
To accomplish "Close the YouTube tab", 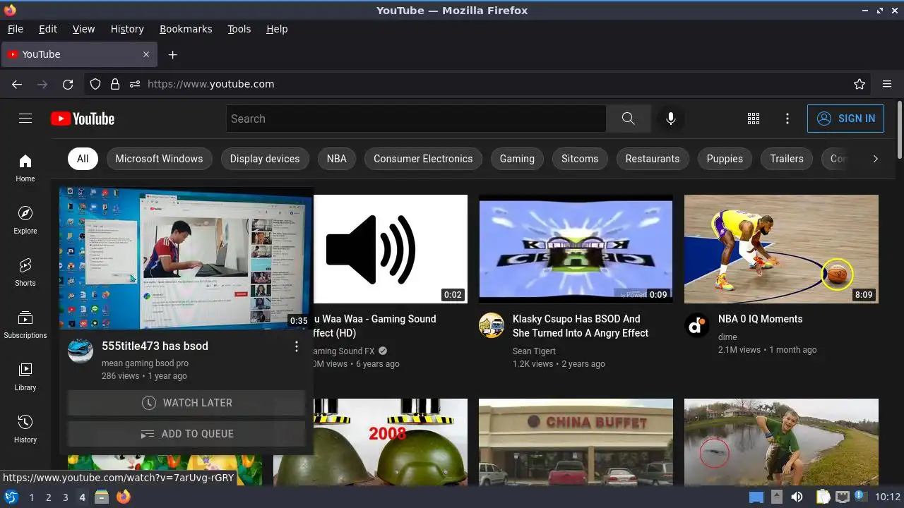I will click(146, 54).
